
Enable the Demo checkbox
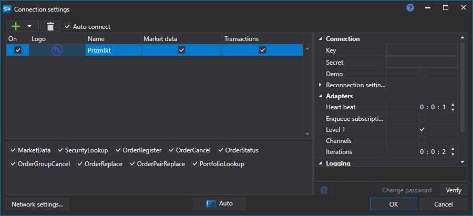click(422, 74)
